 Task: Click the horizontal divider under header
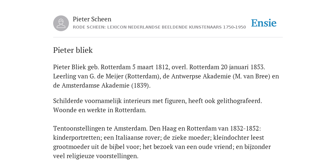coord(168,37)
